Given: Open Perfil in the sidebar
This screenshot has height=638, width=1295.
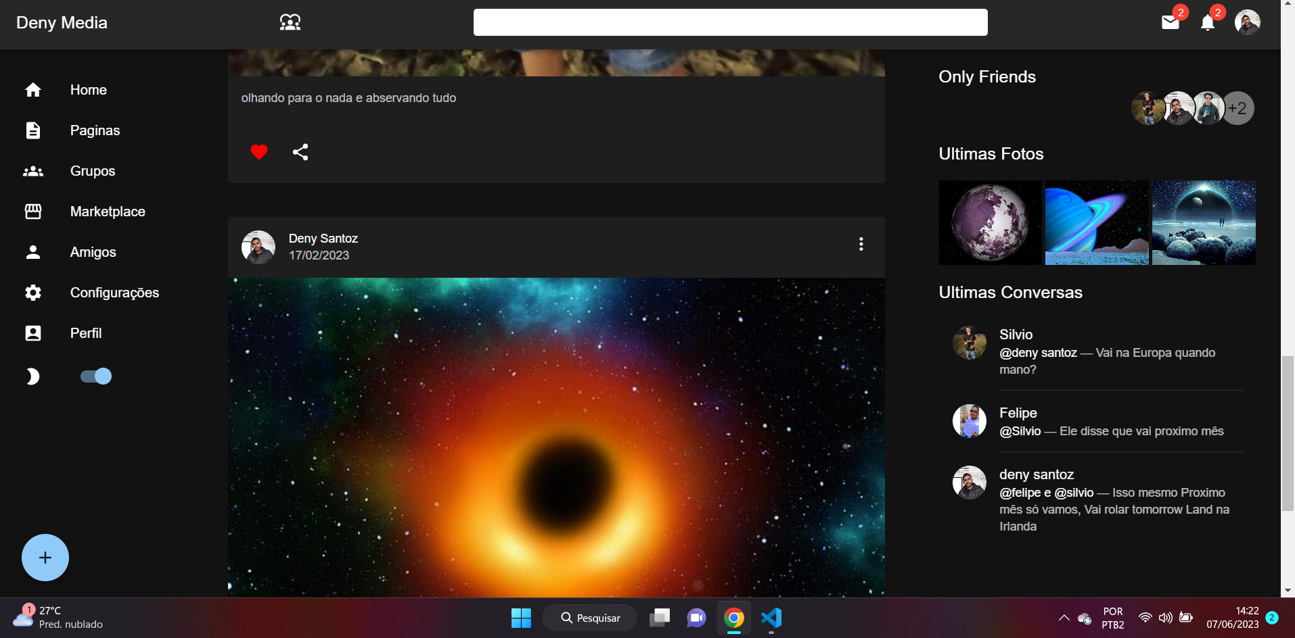Looking at the screenshot, I should coord(86,333).
